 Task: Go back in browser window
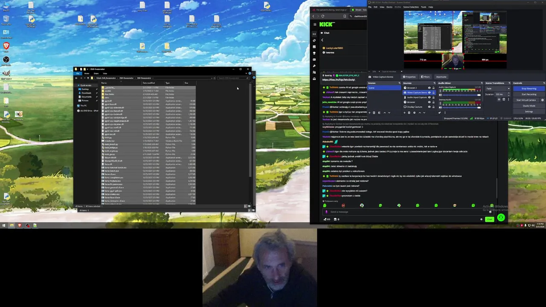314,16
